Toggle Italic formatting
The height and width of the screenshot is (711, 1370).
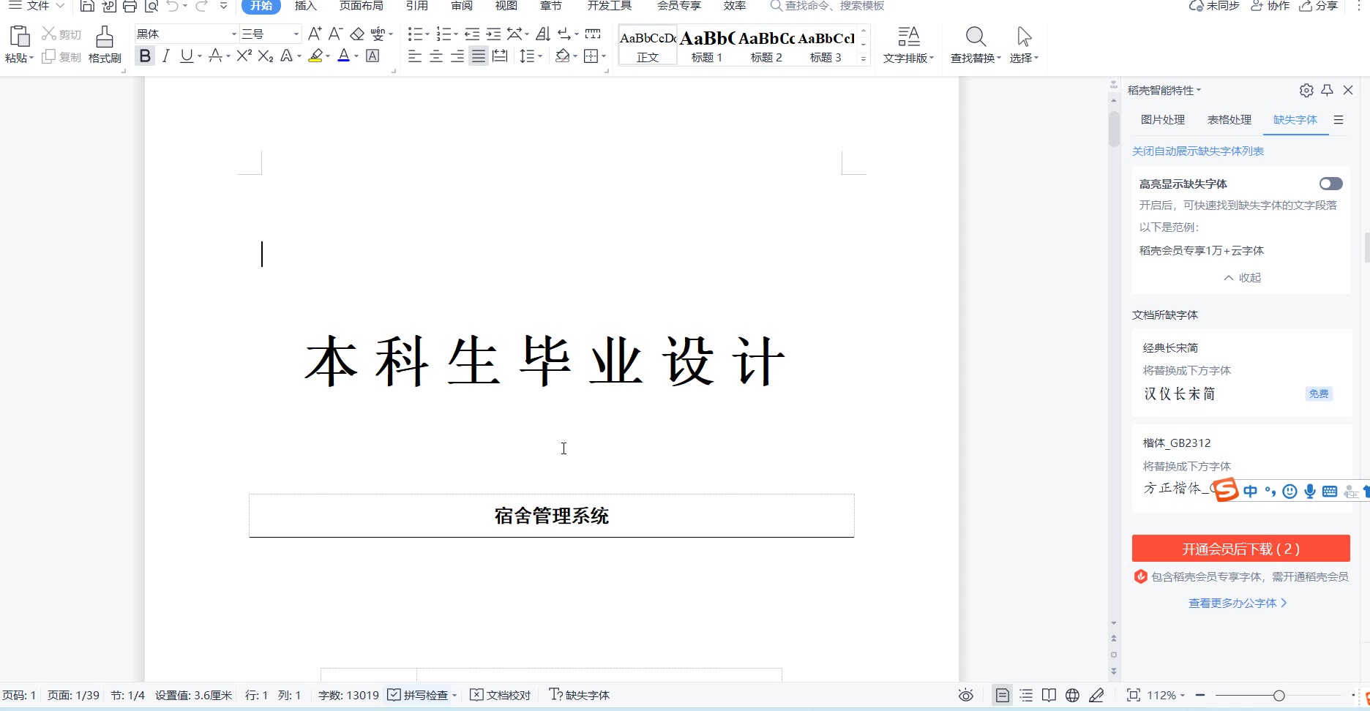pyautogui.click(x=166, y=56)
